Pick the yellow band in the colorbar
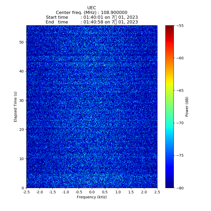This screenshot has height=211, width=211. pyautogui.click(x=170, y=84)
